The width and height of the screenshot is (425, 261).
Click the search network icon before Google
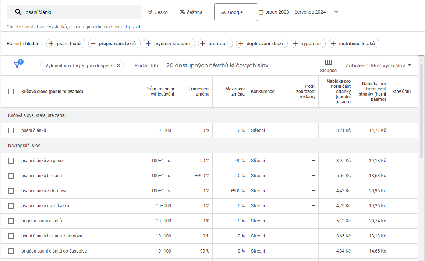pos(223,12)
